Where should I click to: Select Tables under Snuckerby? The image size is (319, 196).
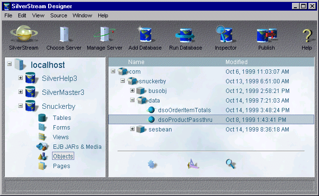click(62, 118)
